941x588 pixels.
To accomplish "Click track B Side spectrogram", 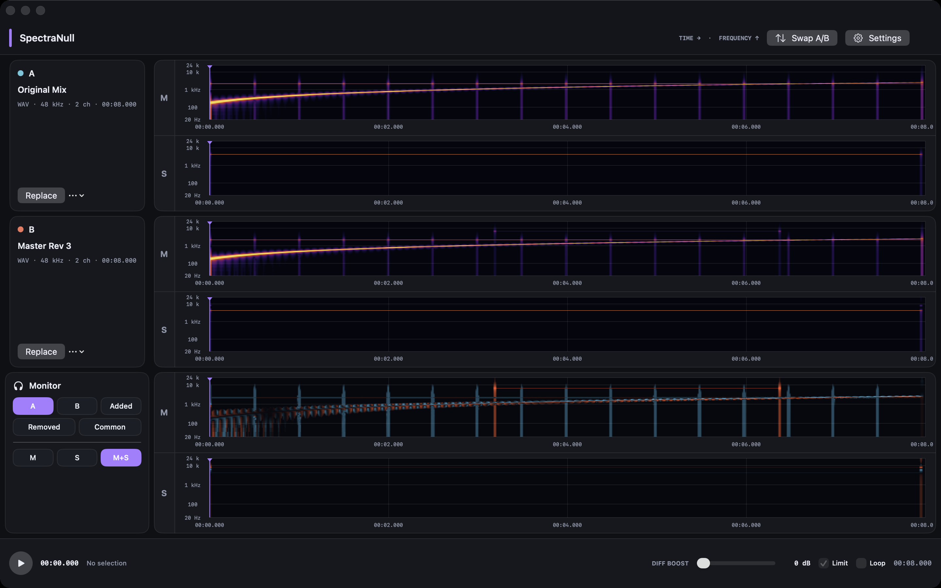I will click(x=567, y=324).
